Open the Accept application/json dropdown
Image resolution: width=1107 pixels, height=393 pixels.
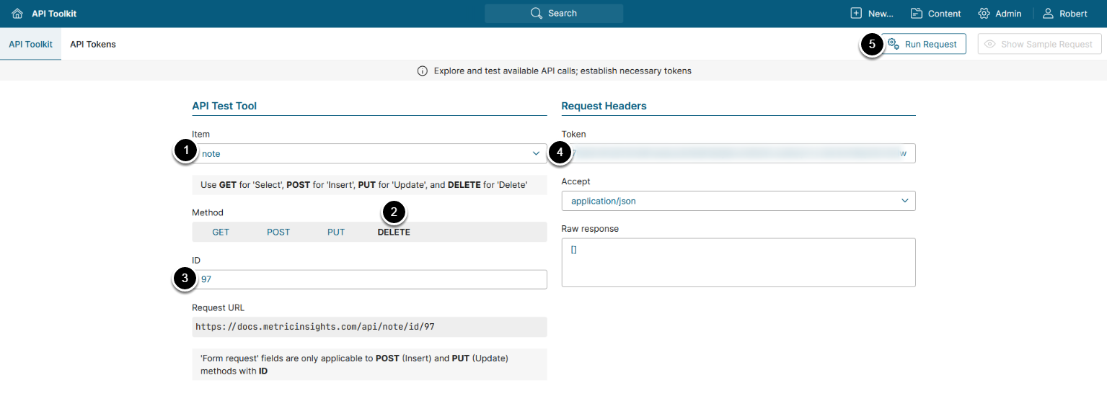pos(738,201)
